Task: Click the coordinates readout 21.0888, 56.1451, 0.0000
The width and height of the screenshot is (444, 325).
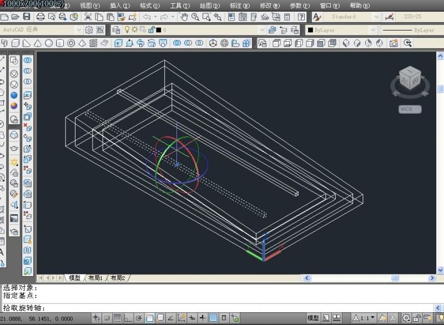Action: 36,318
